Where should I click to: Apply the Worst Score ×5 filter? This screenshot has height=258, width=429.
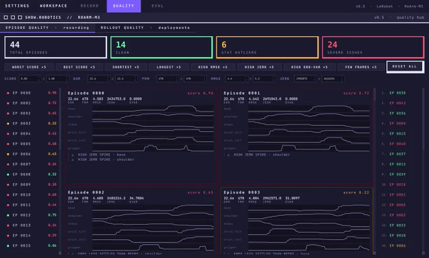pos(29,67)
